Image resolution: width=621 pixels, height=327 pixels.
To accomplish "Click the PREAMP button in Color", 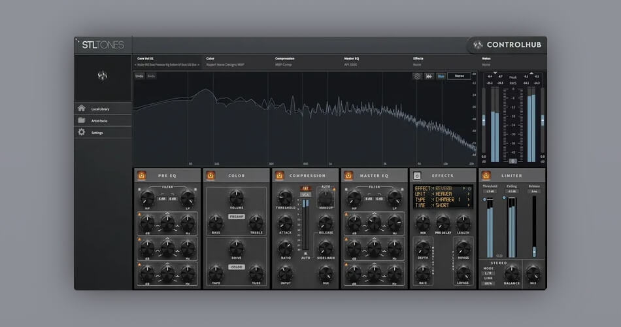I will click(x=237, y=216).
